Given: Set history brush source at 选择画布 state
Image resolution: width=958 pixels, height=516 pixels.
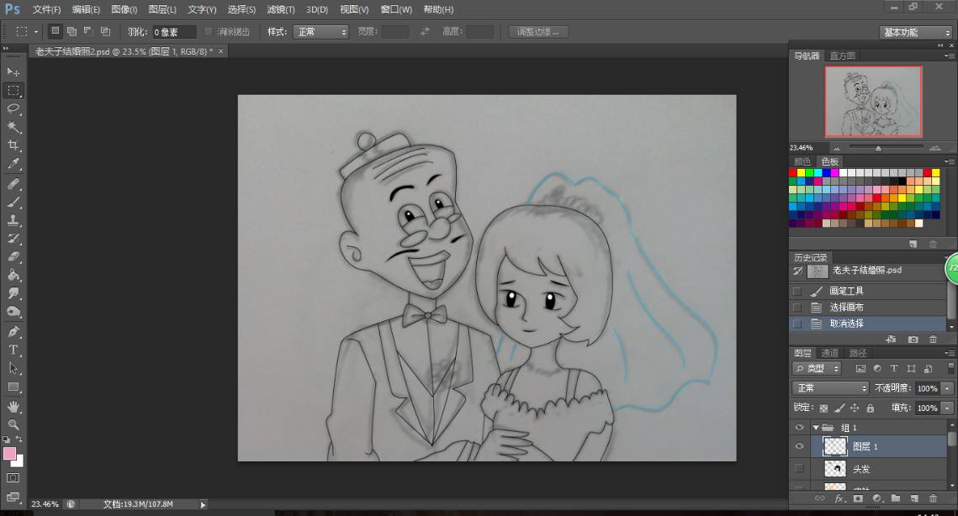Looking at the screenshot, I should click(797, 307).
